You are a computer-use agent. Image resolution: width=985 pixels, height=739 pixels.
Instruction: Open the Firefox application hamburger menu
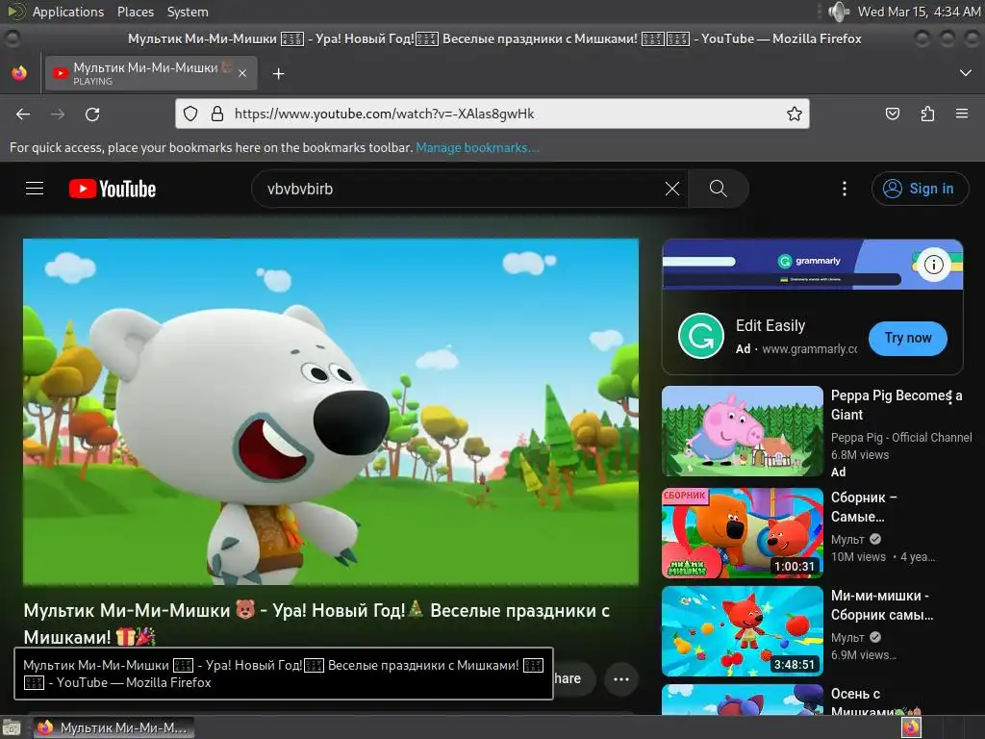962,114
